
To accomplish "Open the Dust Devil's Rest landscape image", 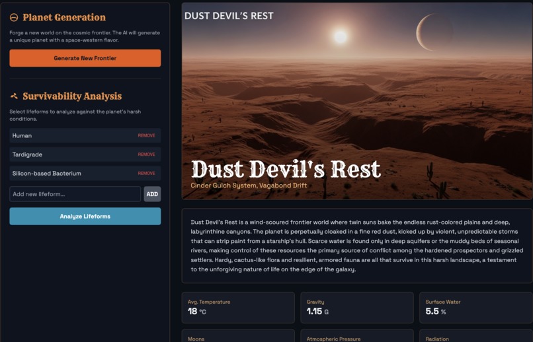I will tap(357, 101).
